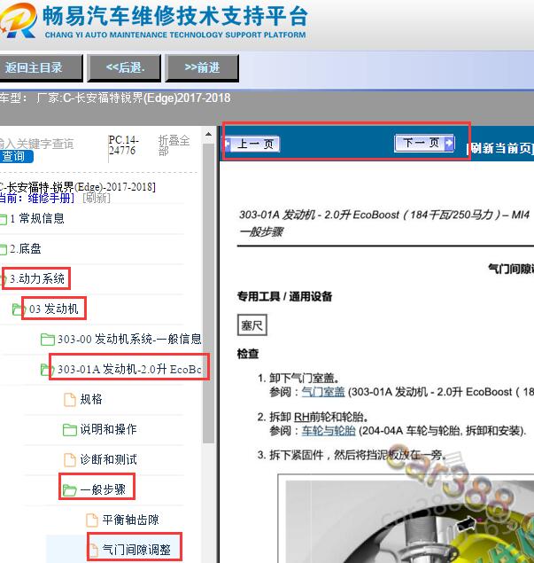Screen dimensions: 534x563
Task: Click open-folder icon beside 03 发动机
Action: point(19,309)
